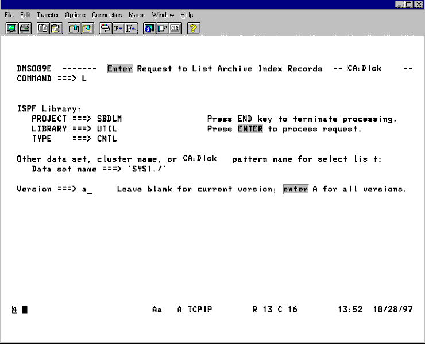Viewport: 425px width, 344px height.
Task: Click the monitor session toolbar icon
Action: point(12,29)
